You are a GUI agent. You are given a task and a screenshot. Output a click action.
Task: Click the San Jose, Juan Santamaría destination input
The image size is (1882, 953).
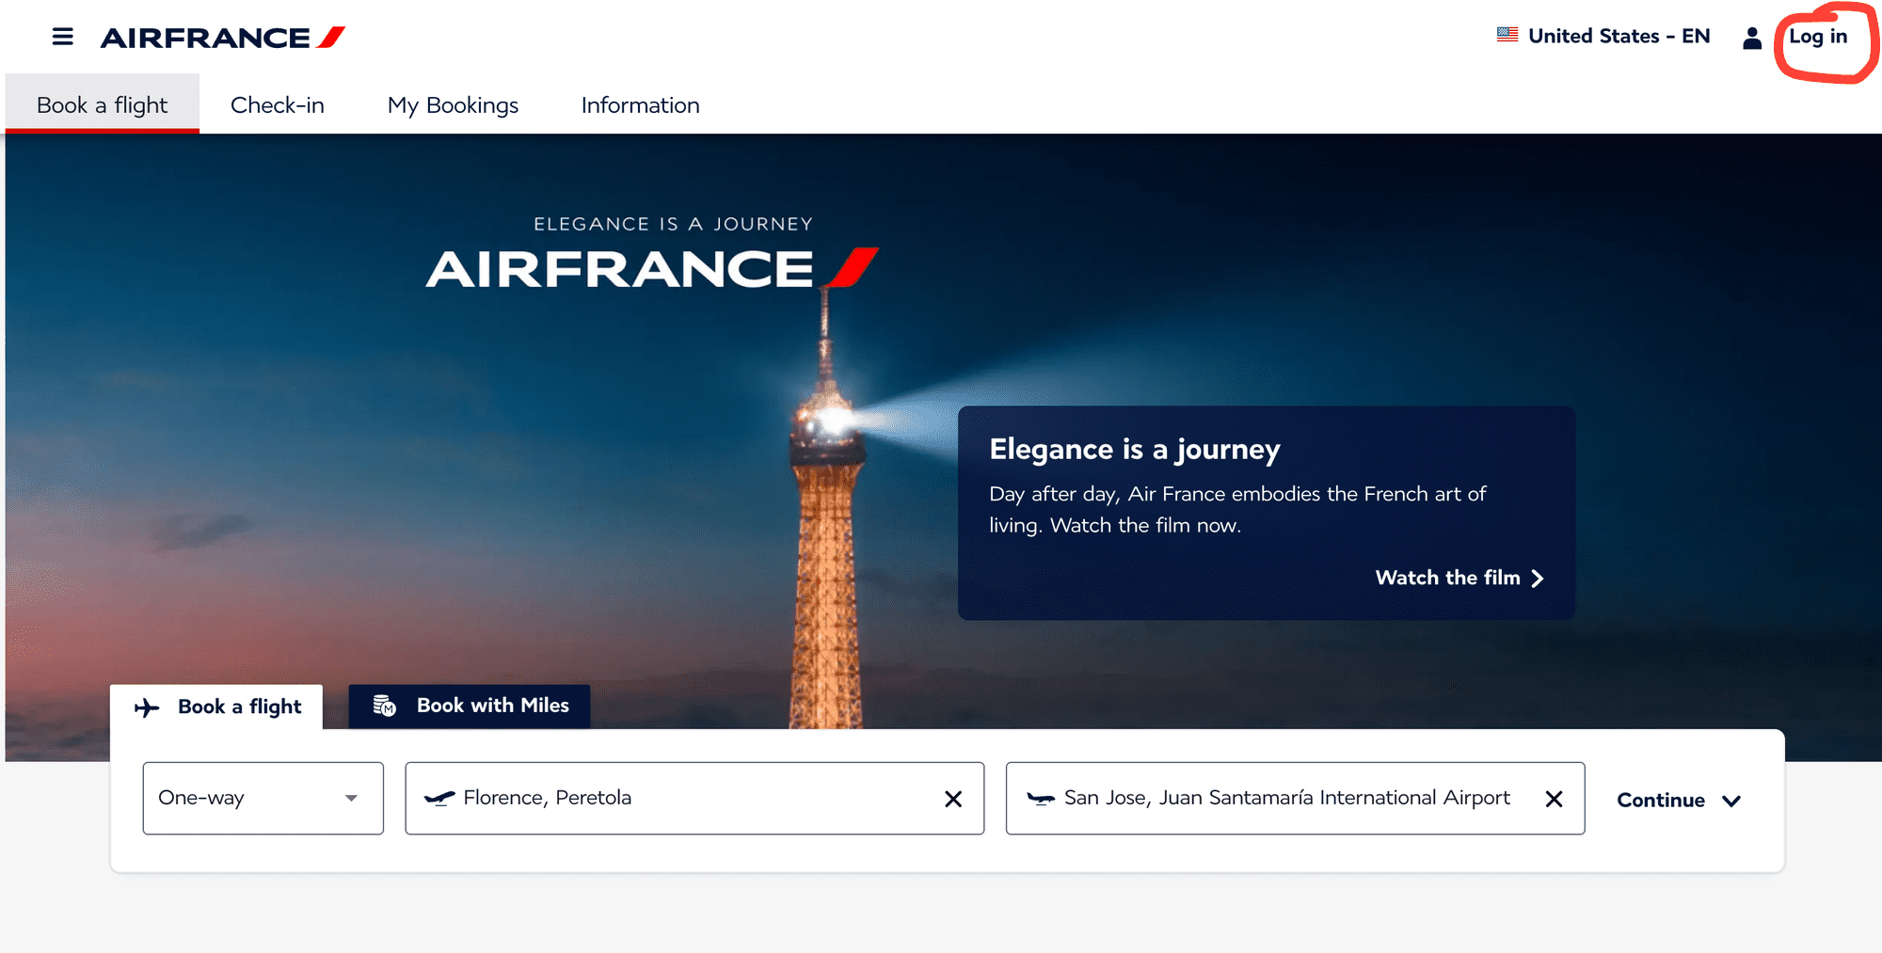(1295, 798)
